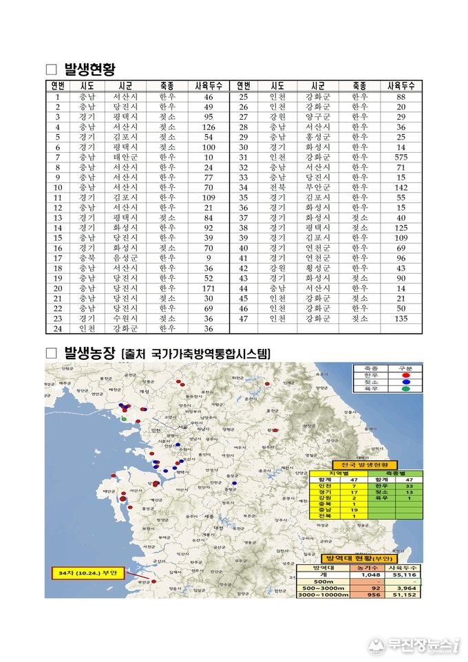
Task: Click the green 육우 legend dot
Action: click(x=406, y=389)
